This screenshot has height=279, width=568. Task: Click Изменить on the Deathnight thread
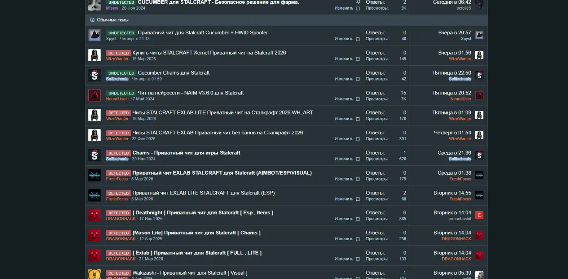pyautogui.click(x=344, y=219)
